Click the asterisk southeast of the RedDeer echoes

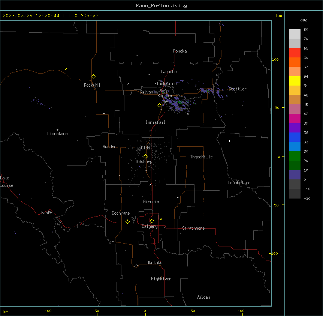pos(188,114)
